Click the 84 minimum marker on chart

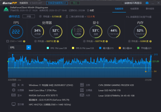(146, 72)
